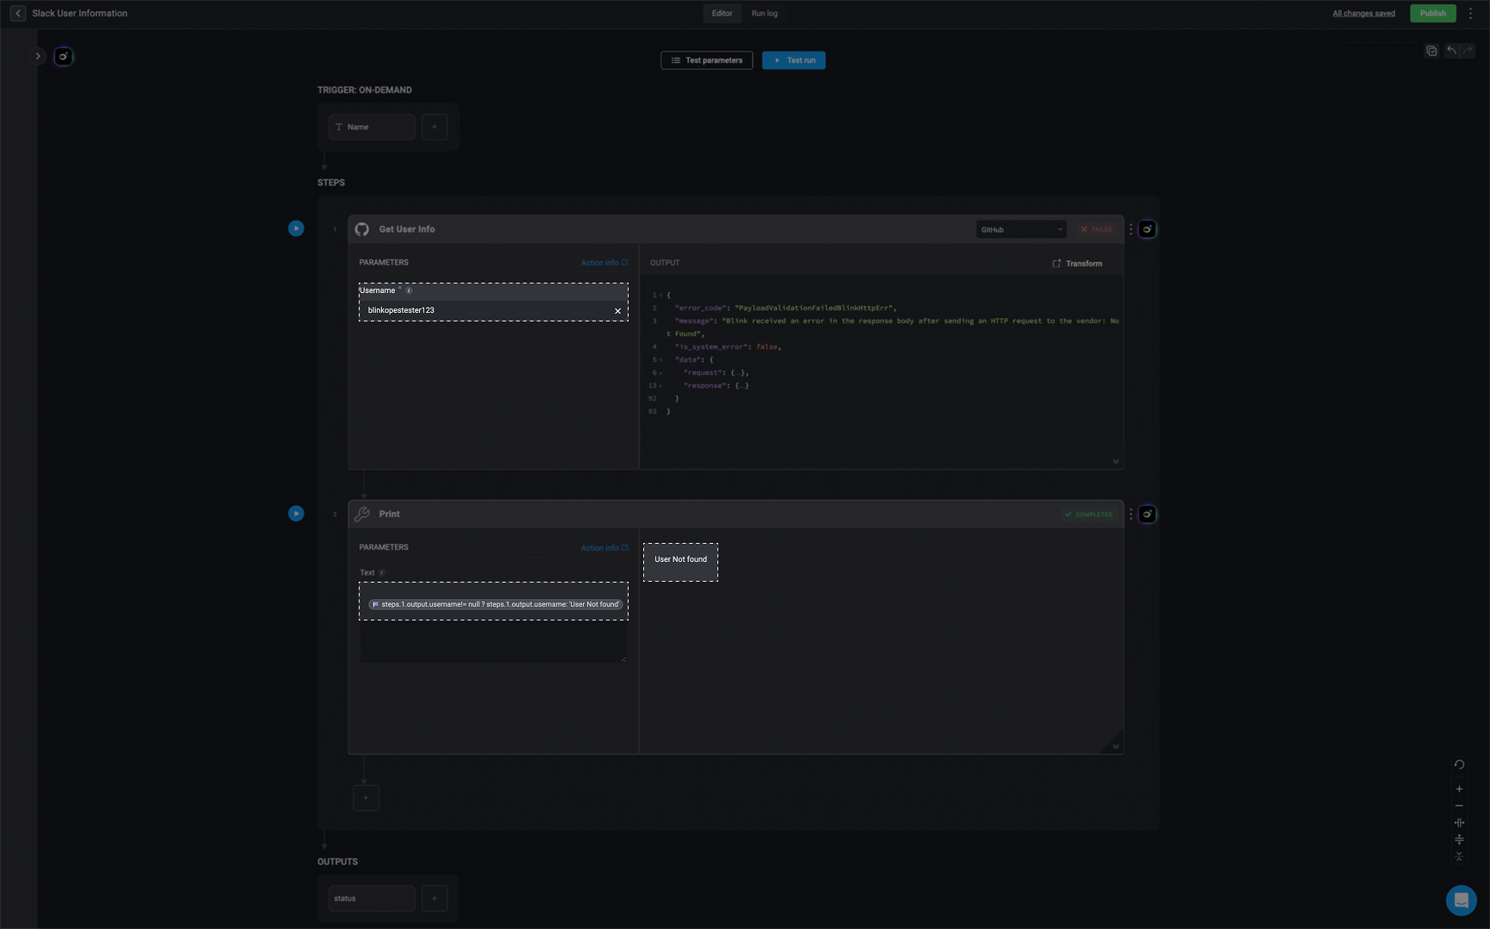Click the Text parameter info icon
This screenshot has width=1490, height=929.
click(x=382, y=573)
